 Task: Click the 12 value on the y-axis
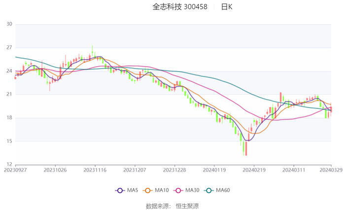9,165
